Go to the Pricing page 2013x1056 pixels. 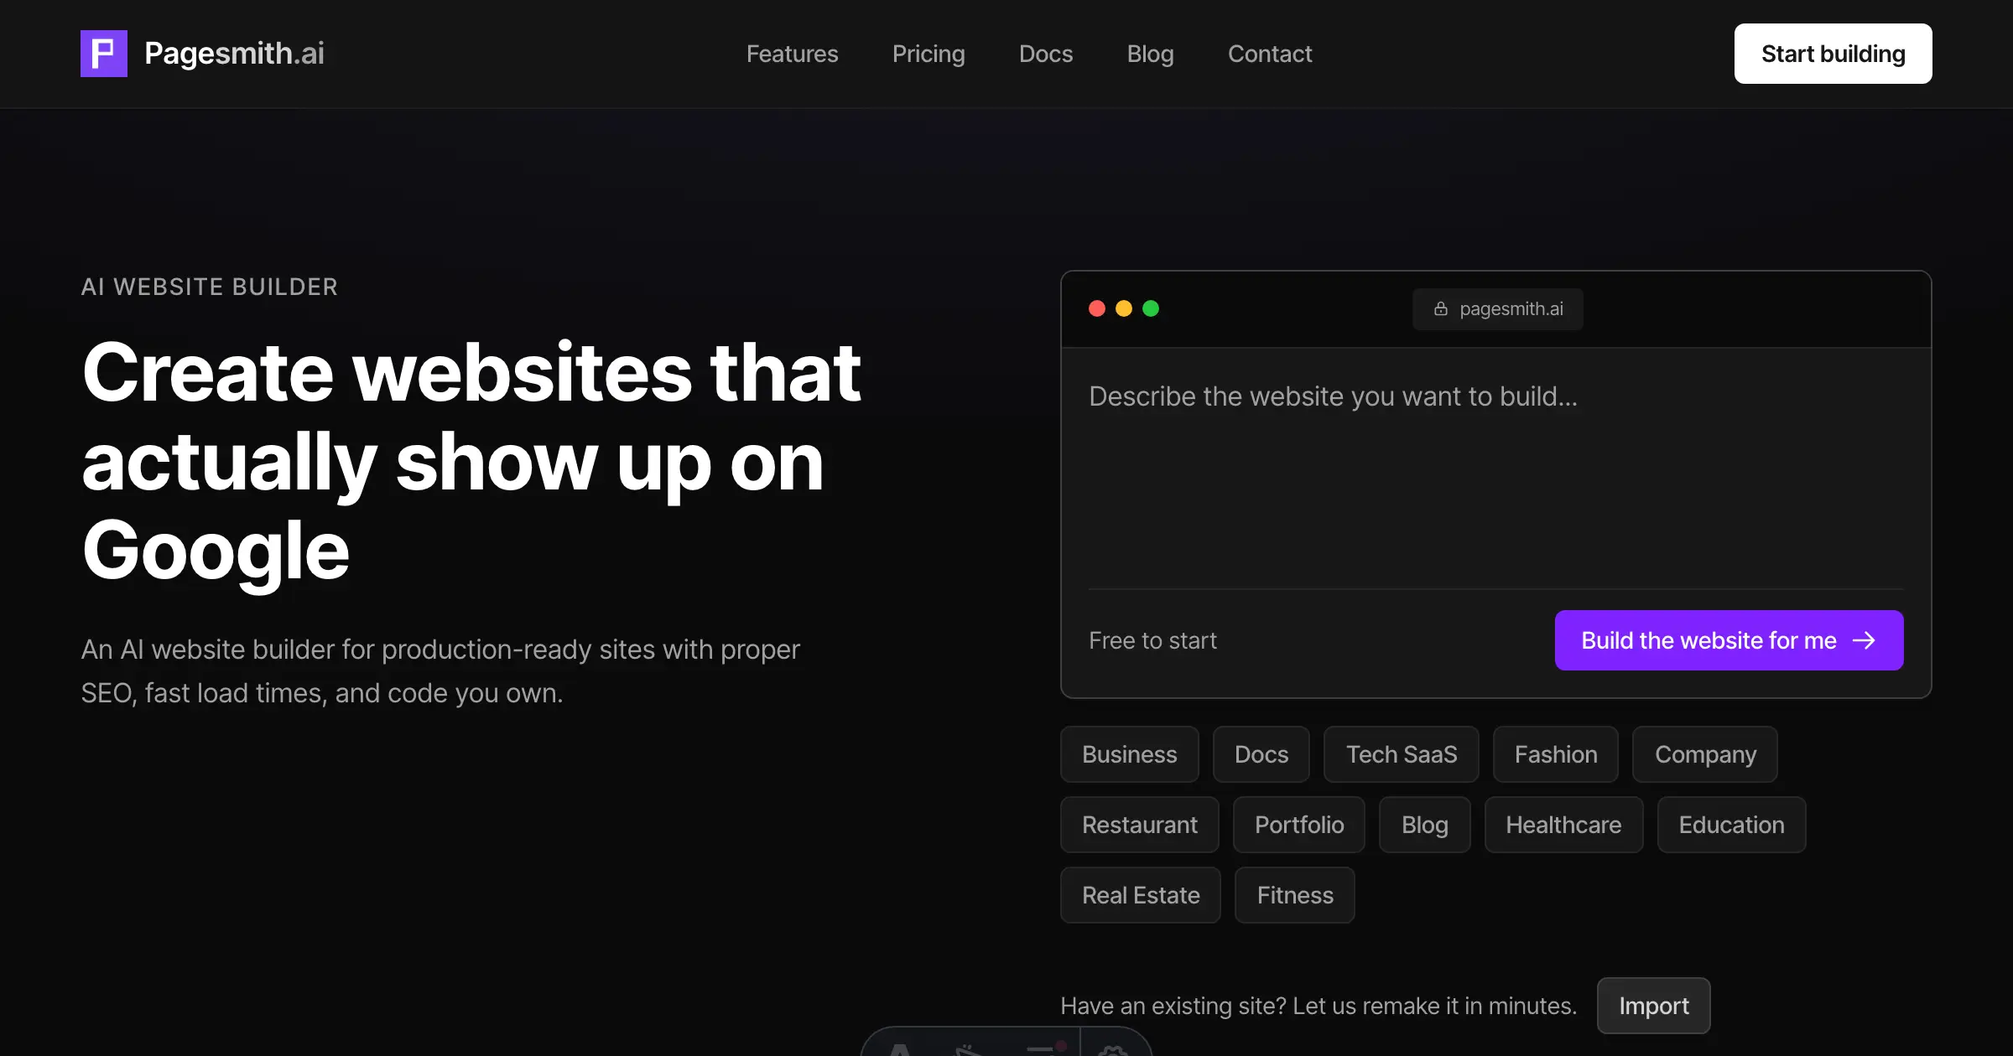(x=928, y=54)
